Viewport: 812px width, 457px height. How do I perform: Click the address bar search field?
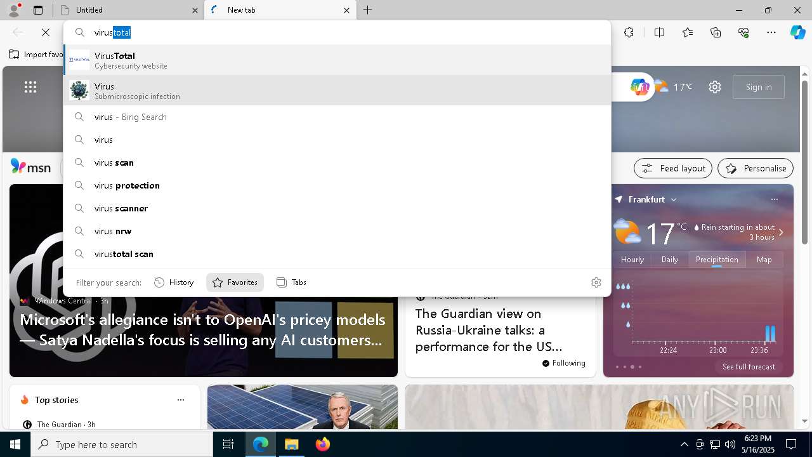[x=337, y=32]
